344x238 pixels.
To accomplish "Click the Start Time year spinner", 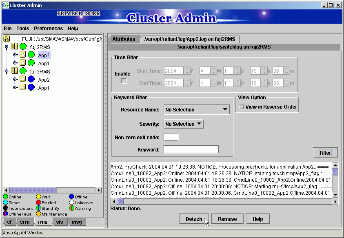I will click(x=187, y=71).
